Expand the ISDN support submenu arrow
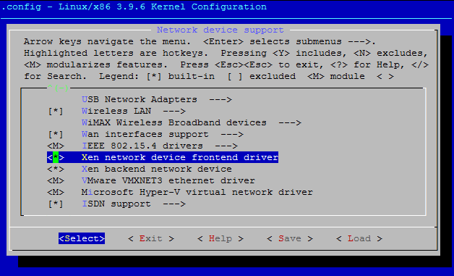Viewport: 454px width, 276px height. click(x=174, y=204)
